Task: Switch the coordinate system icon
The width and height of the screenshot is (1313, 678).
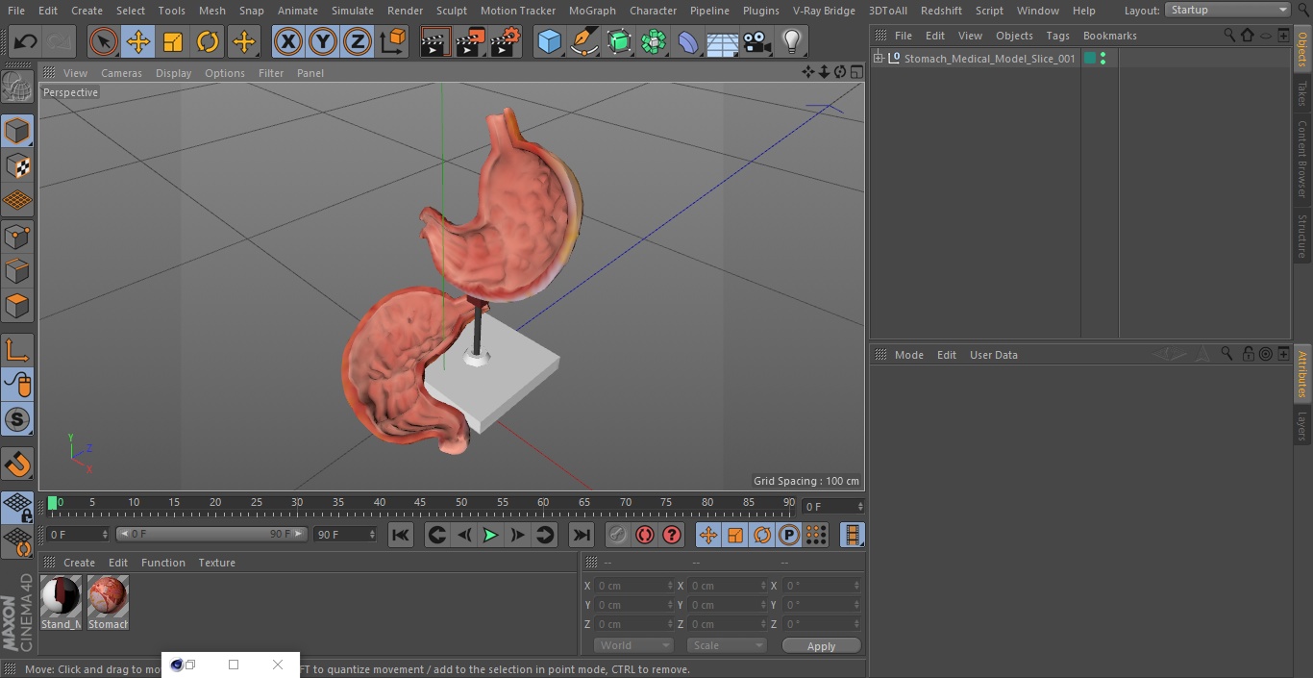Action: pyautogui.click(x=393, y=41)
